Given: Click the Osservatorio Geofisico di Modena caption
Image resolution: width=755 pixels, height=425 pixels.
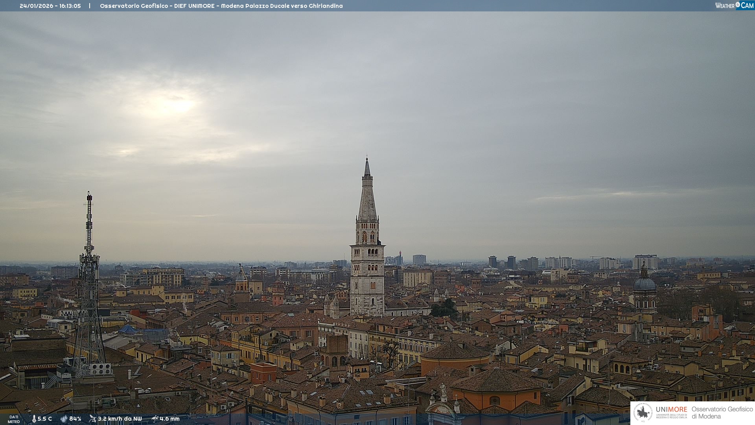Looking at the screenshot, I should point(722,413).
